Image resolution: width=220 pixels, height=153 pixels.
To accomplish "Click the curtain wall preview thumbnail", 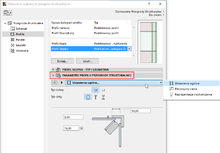I will click(x=150, y=42).
